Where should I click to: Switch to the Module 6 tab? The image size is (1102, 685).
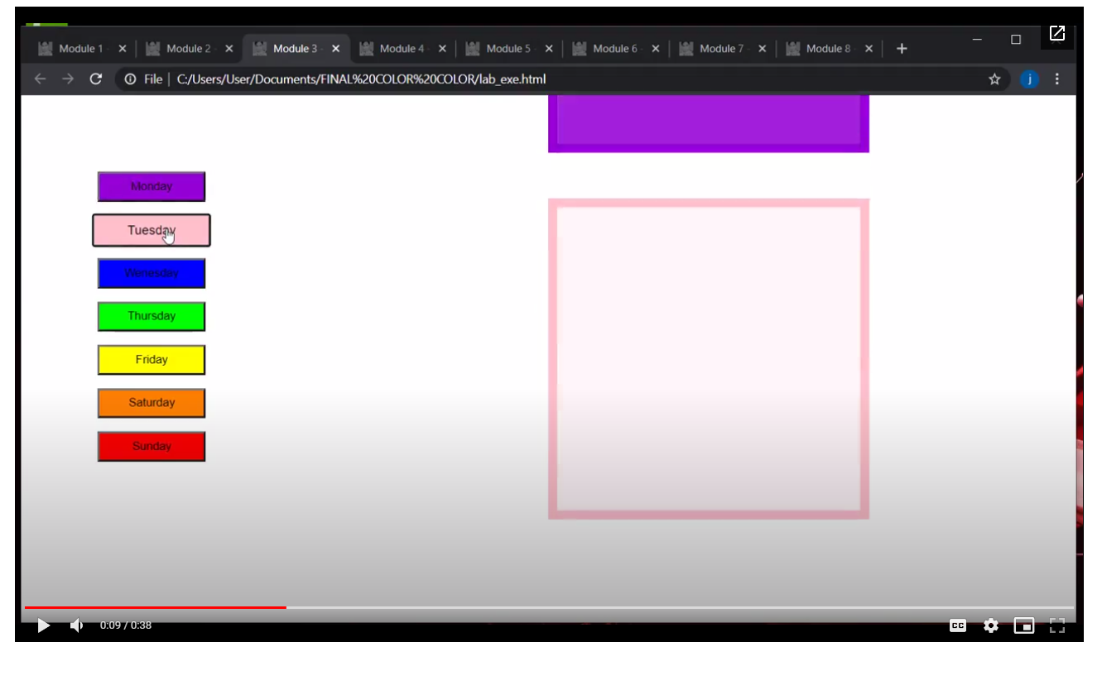[x=616, y=49]
